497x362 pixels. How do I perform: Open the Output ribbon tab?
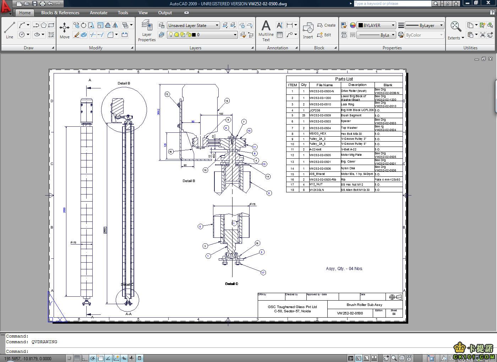pos(165,12)
